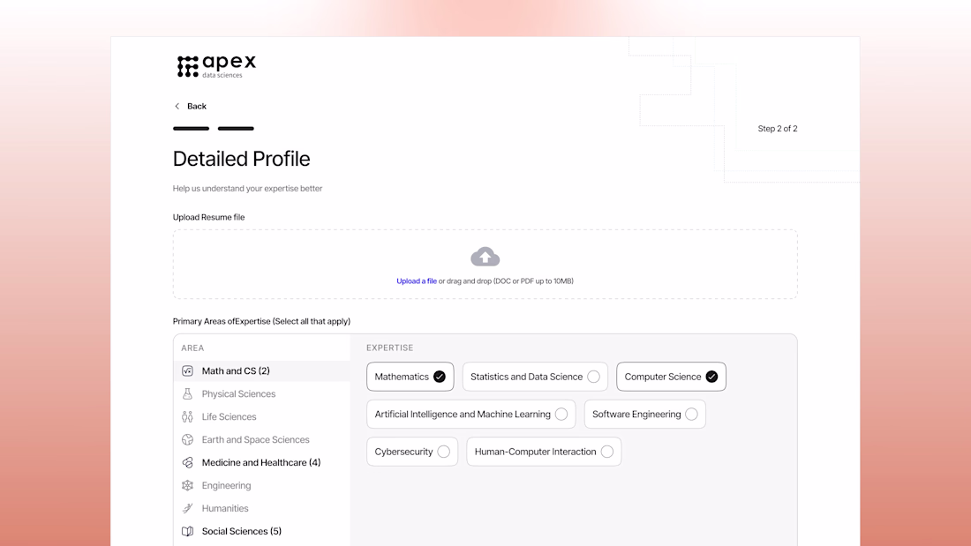The image size is (971, 546).
Task: Click the Social Sciences book icon
Action: click(x=187, y=532)
